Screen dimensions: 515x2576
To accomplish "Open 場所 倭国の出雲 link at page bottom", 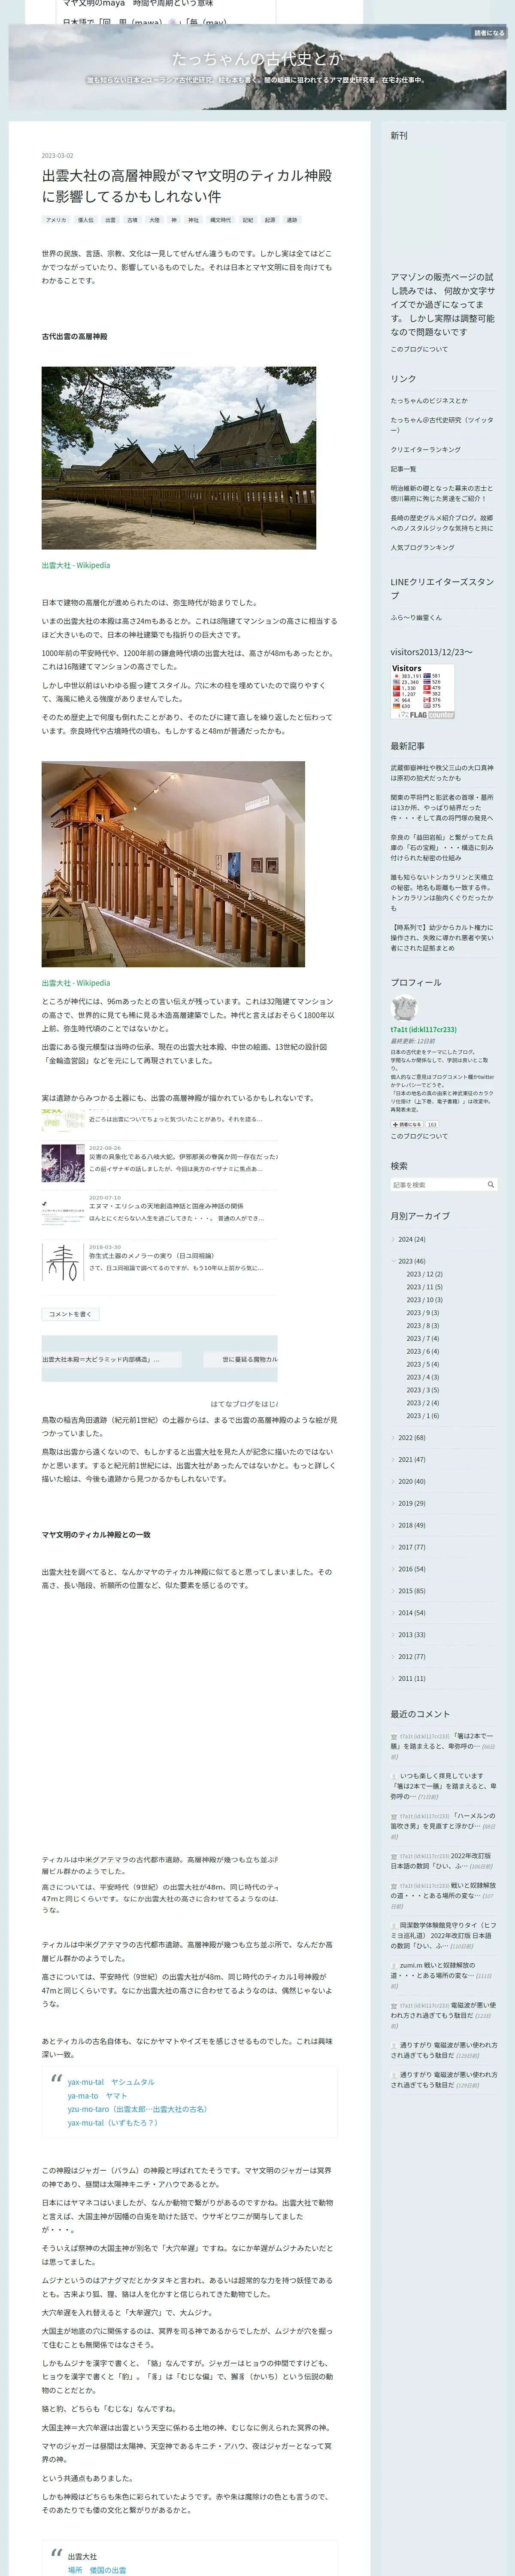I will (x=97, y=2569).
